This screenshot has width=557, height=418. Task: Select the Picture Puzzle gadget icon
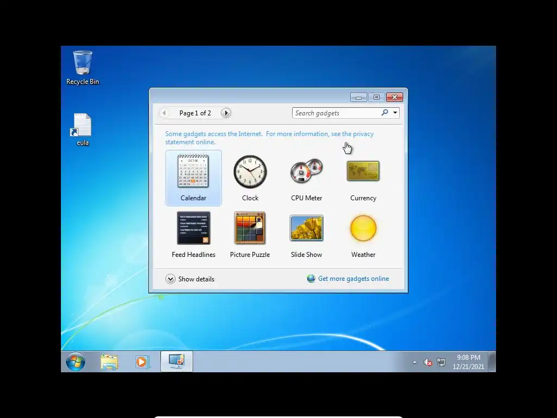click(x=250, y=228)
